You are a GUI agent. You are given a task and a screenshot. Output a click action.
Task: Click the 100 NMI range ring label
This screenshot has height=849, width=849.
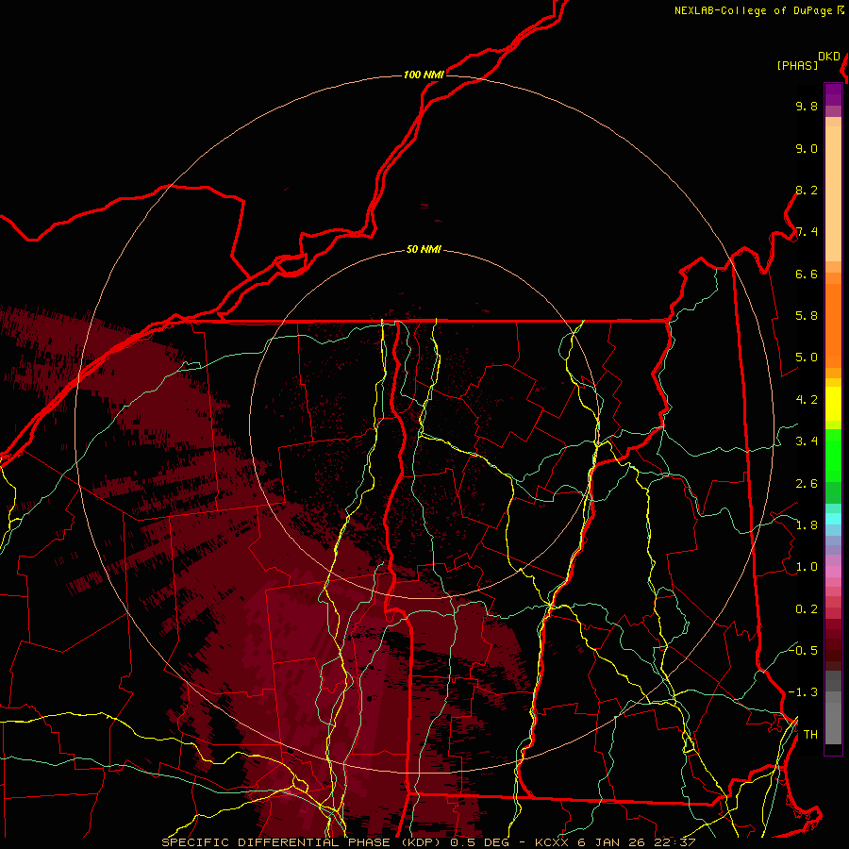pyautogui.click(x=424, y=75)
